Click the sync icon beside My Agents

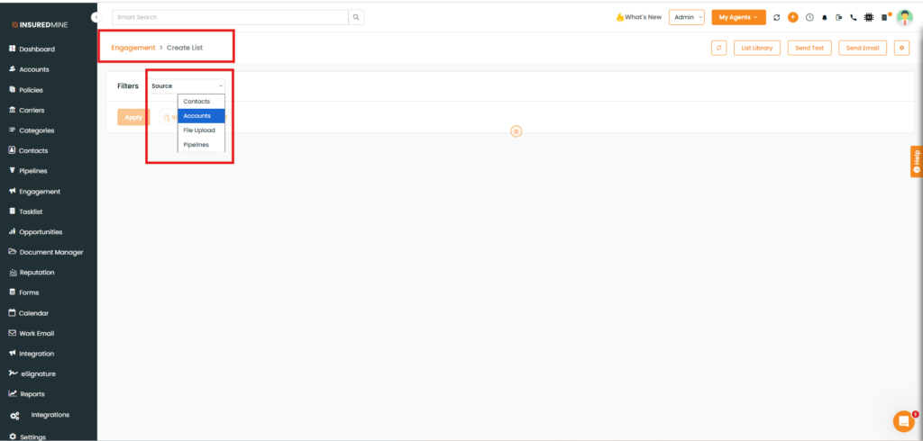[x=777, y=17]
